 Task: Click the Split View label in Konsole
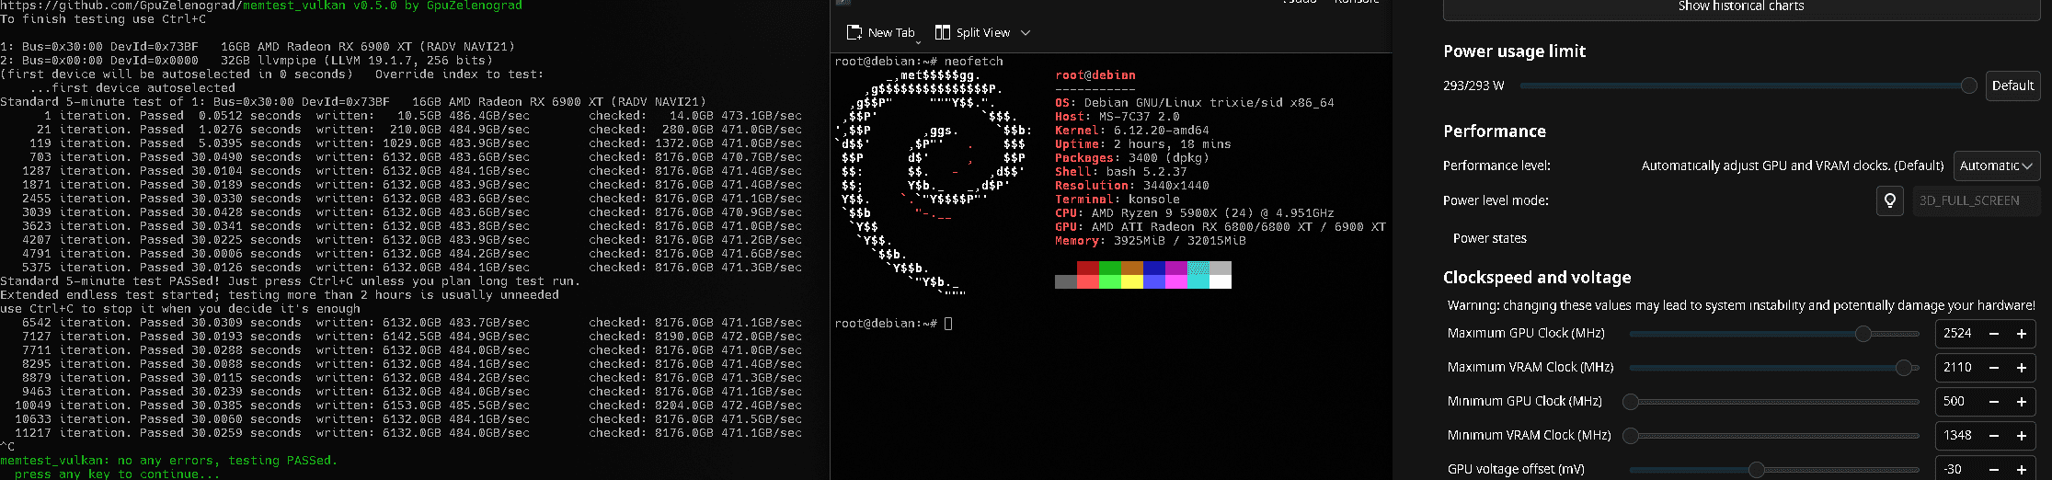[x=983, y=32]
